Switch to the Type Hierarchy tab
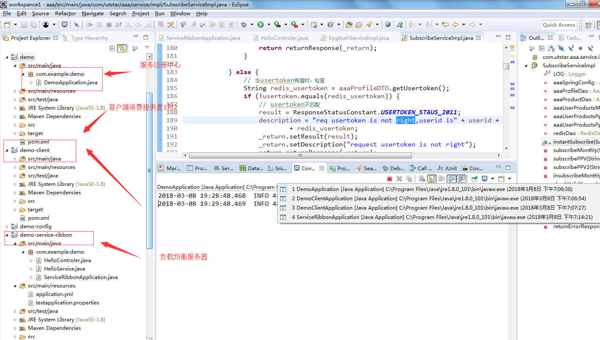The width and height of the screenshot is (600, 340). 85,38
